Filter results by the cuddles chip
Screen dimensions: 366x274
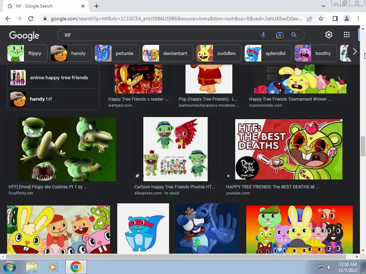[x=219, y=53]
